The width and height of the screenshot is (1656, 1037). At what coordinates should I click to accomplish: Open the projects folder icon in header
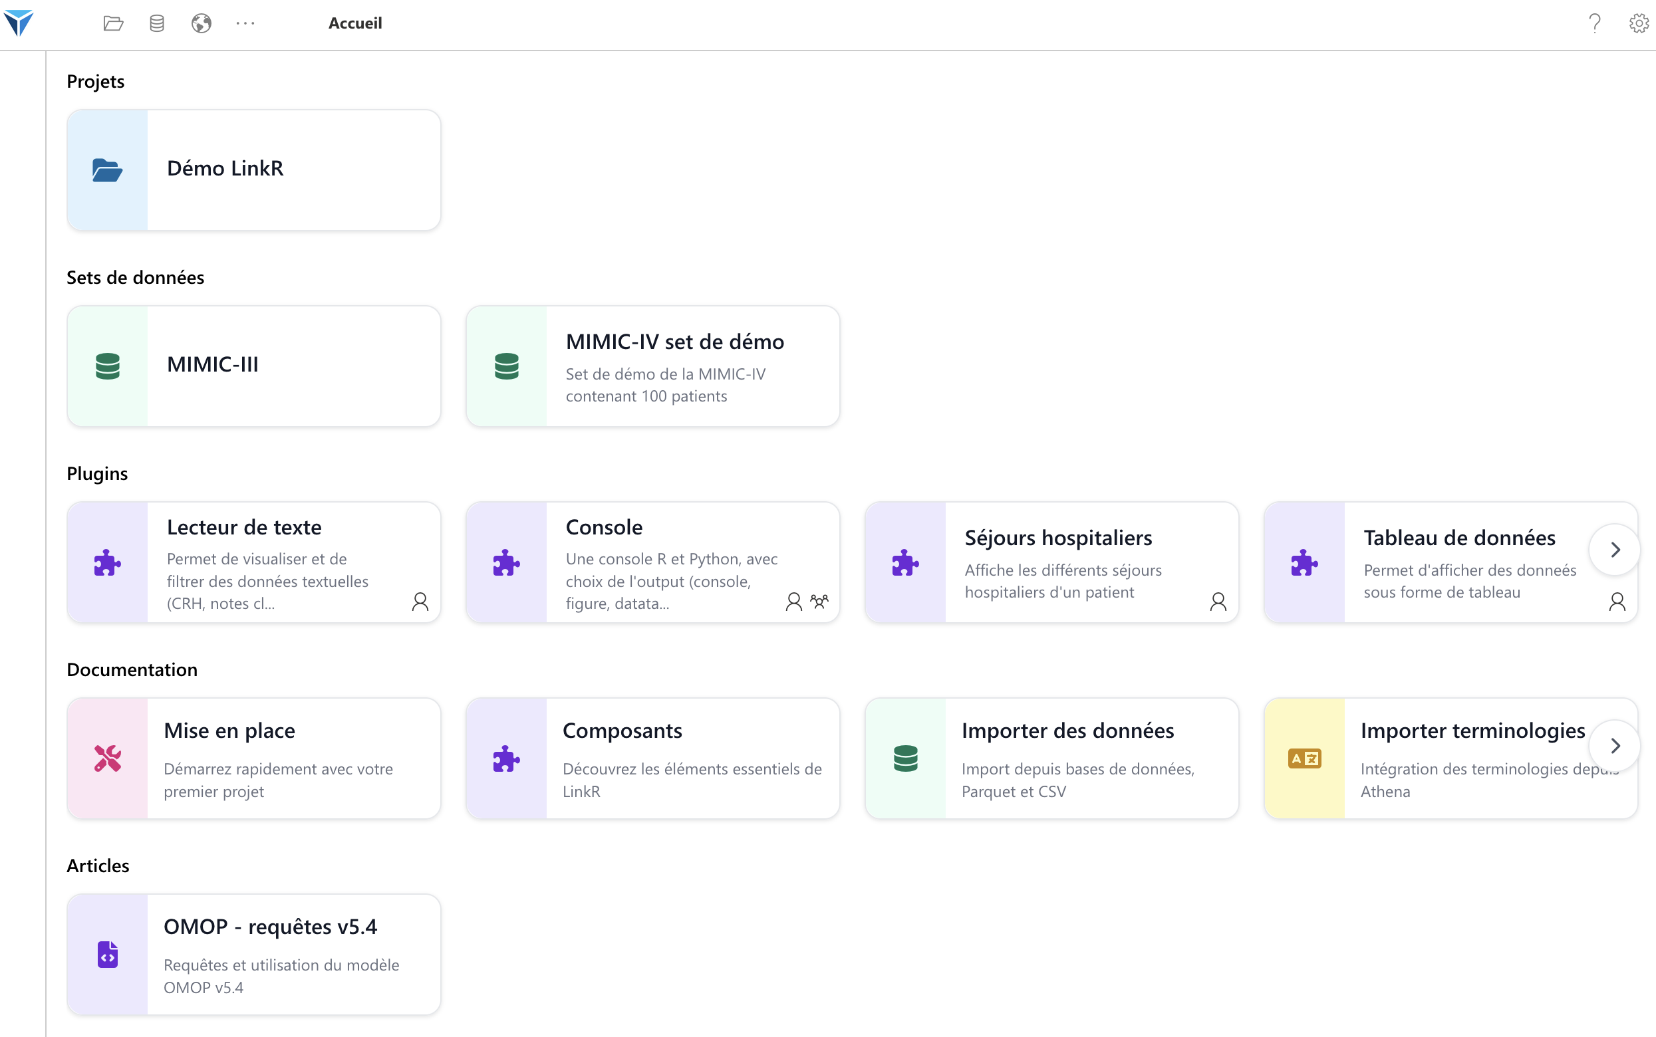click(x=113, y=23)
